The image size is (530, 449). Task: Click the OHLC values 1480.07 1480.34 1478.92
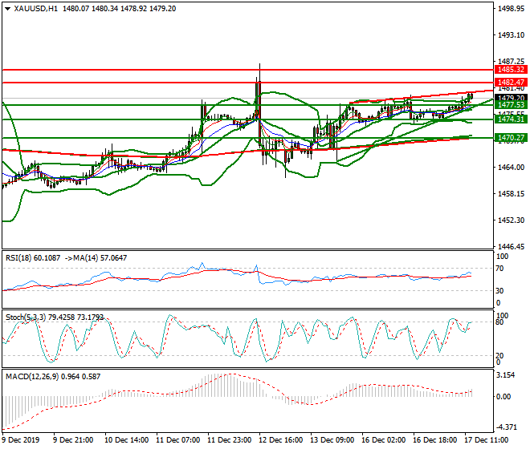104,9
